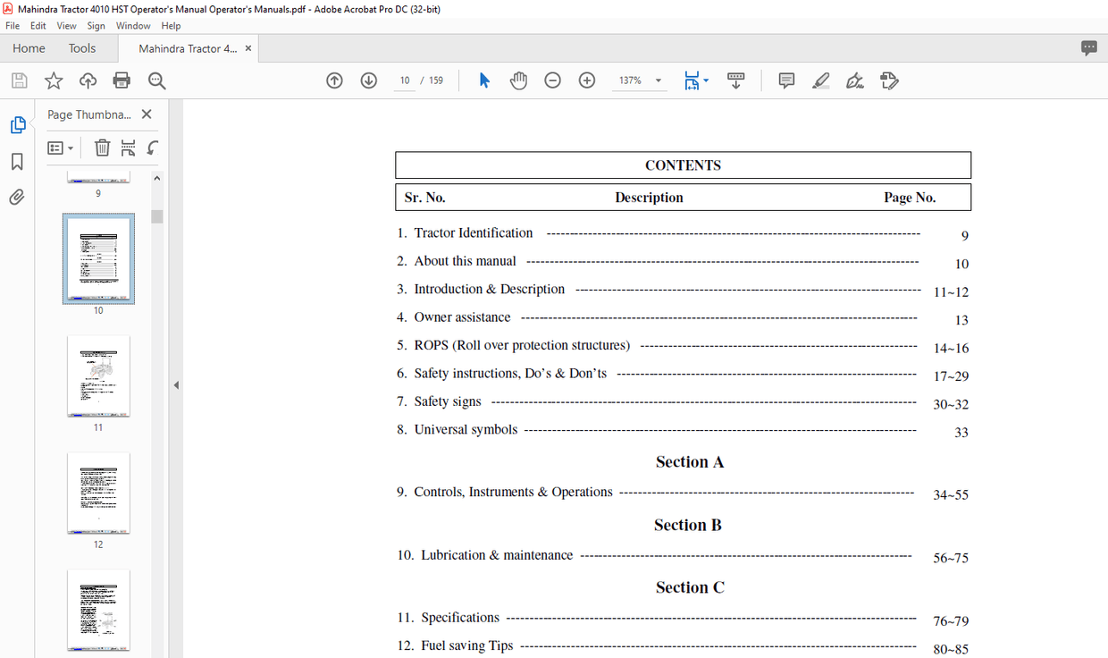
Task: Open the Attachments panel
Action: [16, 197]
